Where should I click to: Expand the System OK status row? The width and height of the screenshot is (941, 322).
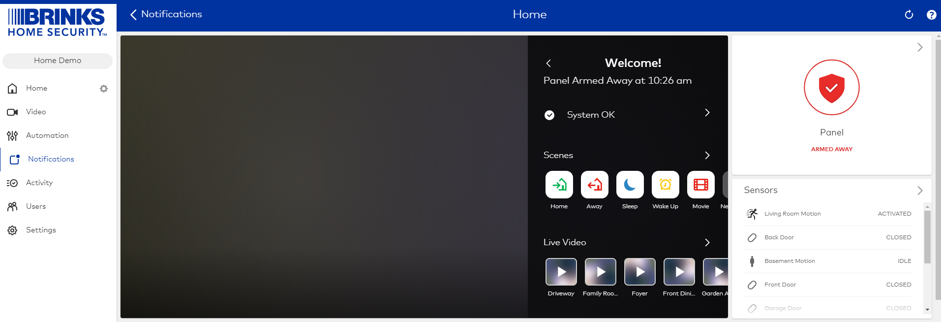627,115
